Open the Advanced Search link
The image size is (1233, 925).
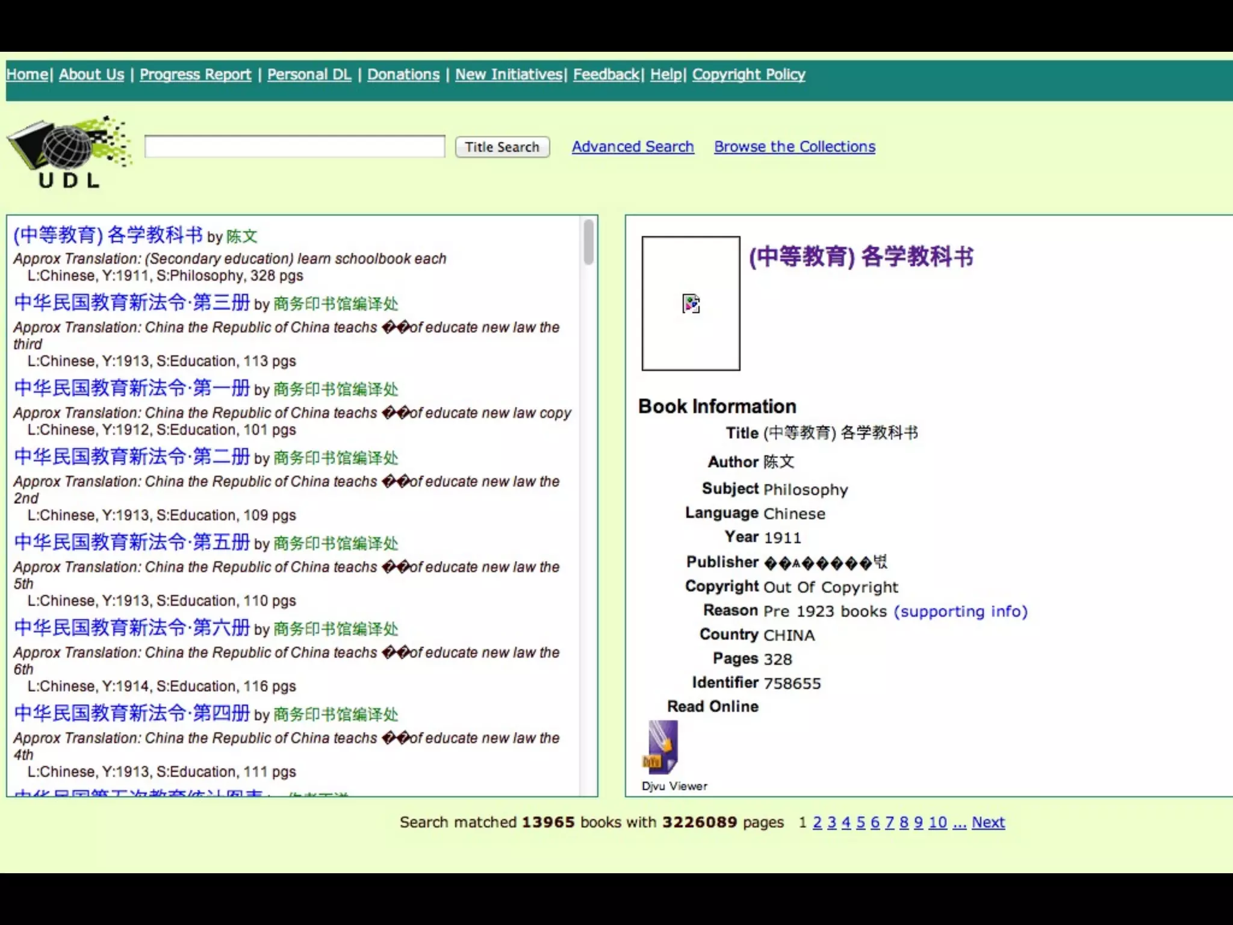(633, 147)
